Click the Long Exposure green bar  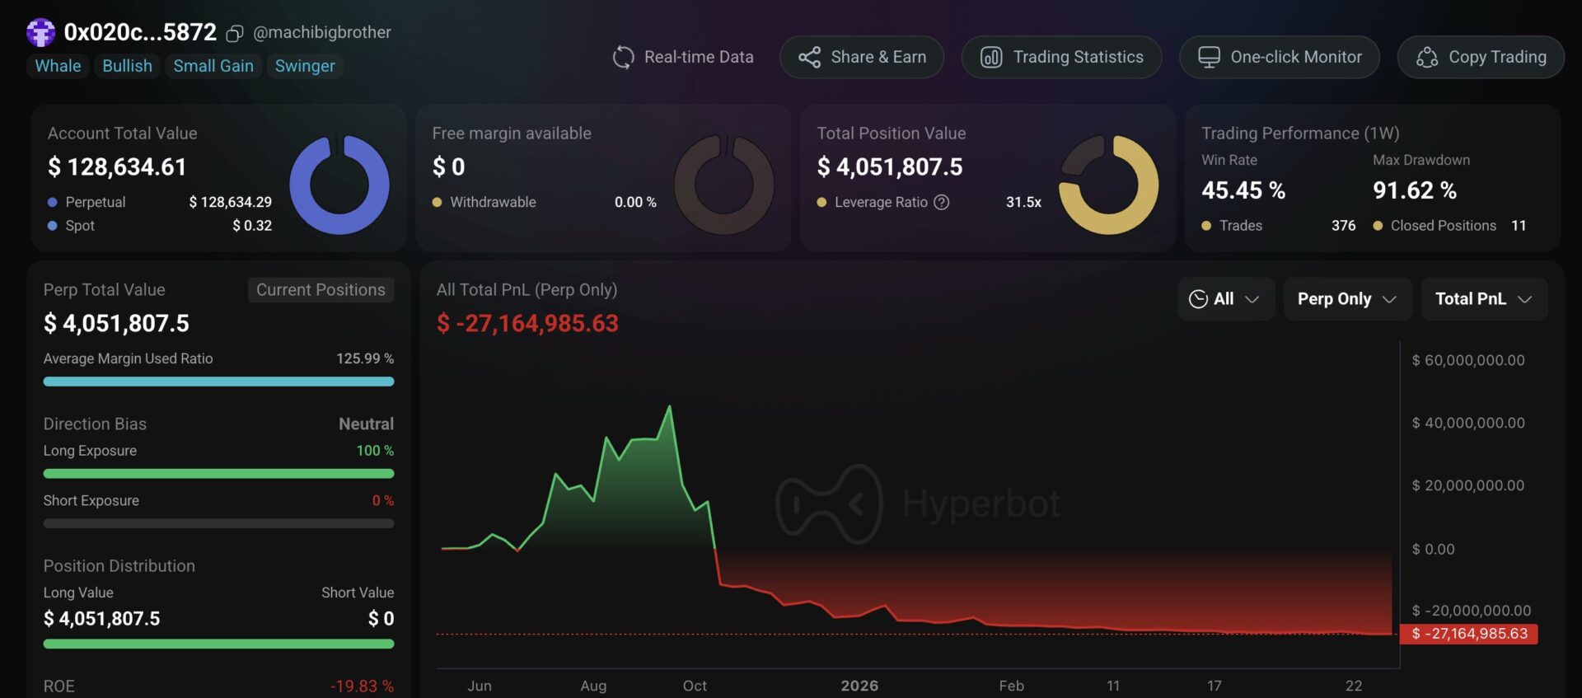(218, 474)
